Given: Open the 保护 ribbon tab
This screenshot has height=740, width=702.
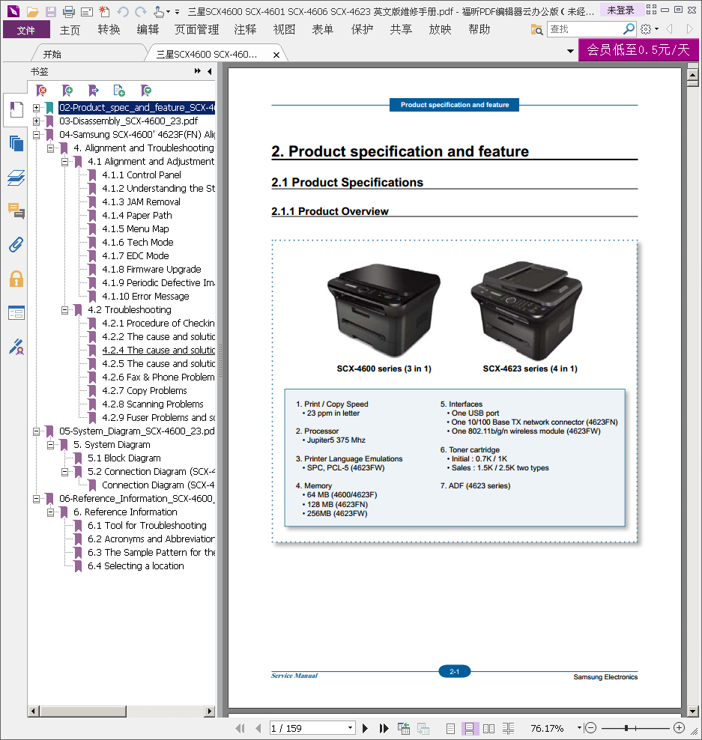Looking at the screenshot, I should [x=362, y=30].
